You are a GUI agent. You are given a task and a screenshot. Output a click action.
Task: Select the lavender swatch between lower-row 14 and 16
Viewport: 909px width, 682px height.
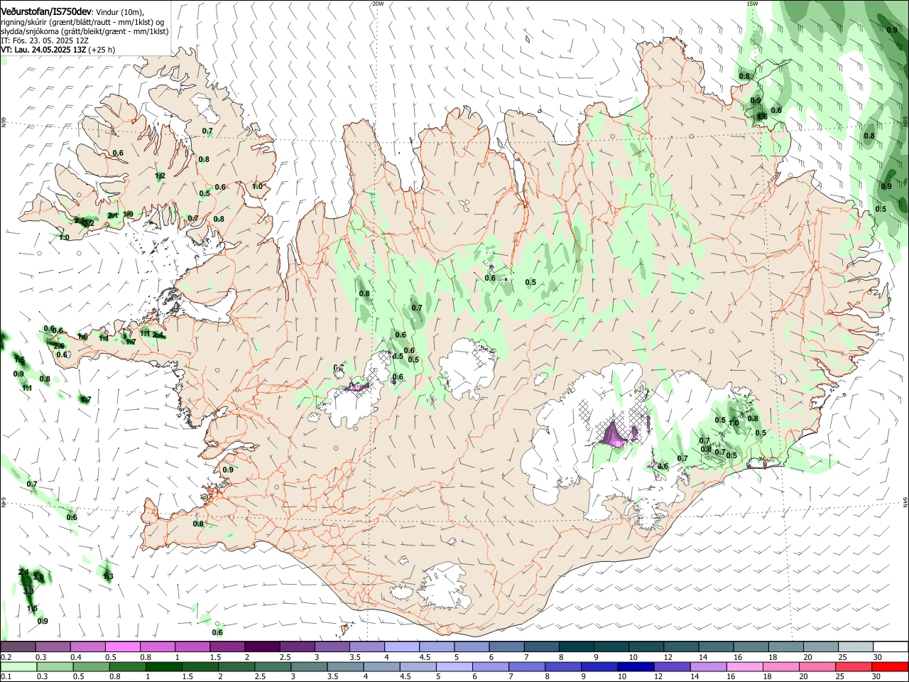(x=709, y=666)
